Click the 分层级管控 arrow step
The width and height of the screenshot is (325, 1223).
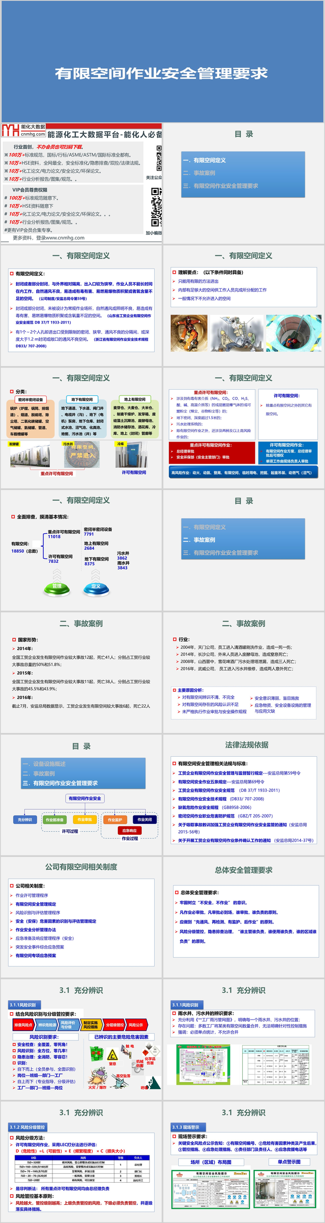114,1025
